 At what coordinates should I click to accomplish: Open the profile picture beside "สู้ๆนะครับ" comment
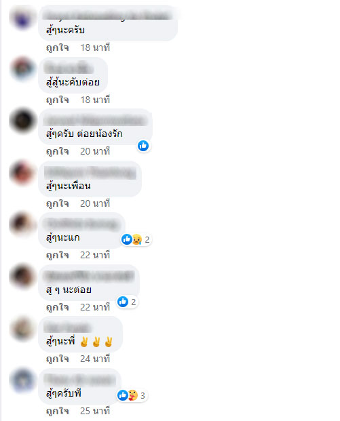pos(22,18)
